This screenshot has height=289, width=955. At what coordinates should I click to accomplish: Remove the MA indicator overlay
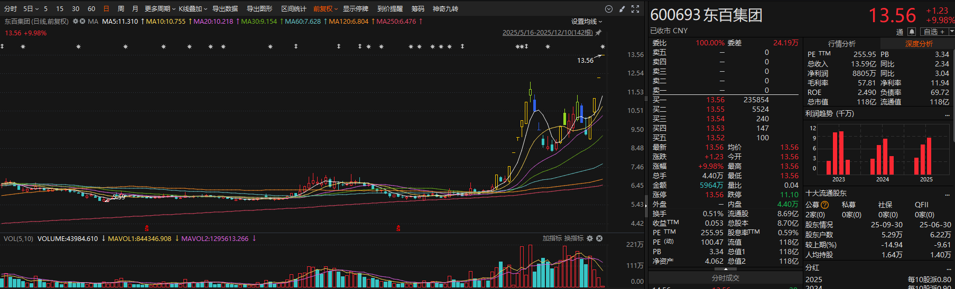point(82,22)
